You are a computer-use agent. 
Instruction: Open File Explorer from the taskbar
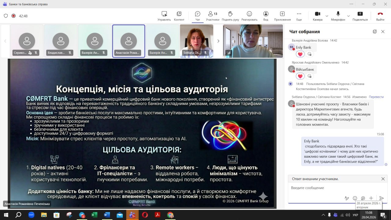click(44, 215)
